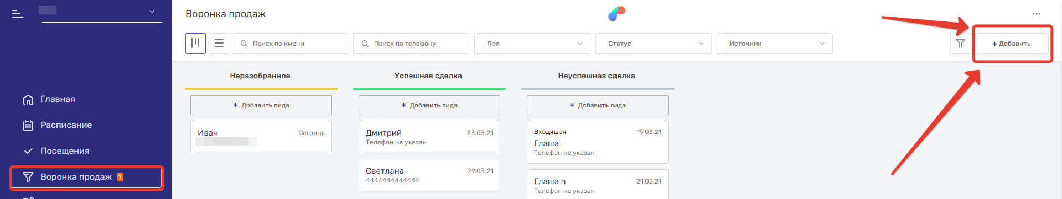Add lead in Неразобранное column

coord(261,105)
